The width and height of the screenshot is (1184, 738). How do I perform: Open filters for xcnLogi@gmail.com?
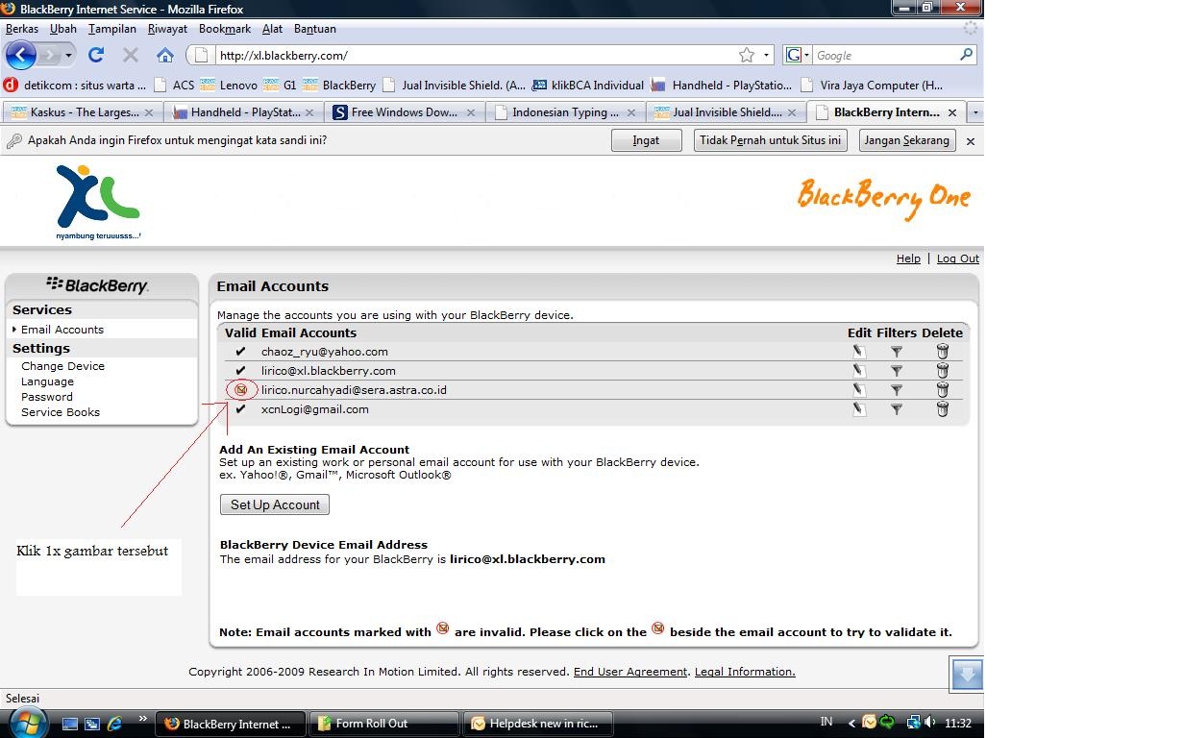click(x=897, y=409)
